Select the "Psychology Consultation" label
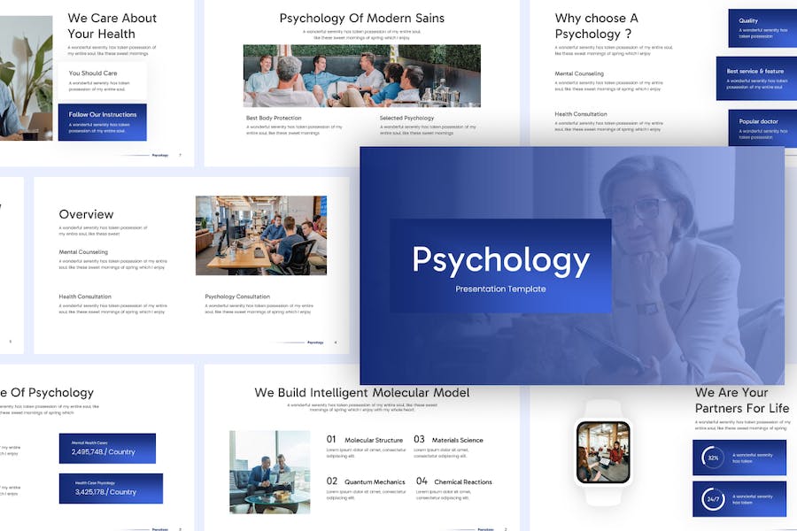Image resolution: width=797 pixels, height=531 pixels. click(237, 296)
